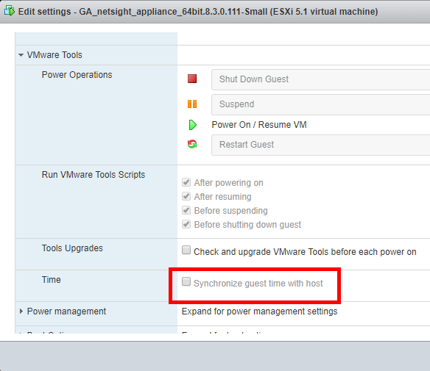The image size is (430, 371).
Task: Open the Shut Down Guest dropdown
Action: [320, 79]
